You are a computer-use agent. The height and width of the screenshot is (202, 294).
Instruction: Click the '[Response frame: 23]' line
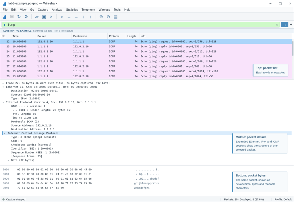(26, 156)
